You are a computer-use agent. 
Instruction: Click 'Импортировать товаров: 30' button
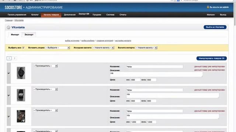point(211,58)
